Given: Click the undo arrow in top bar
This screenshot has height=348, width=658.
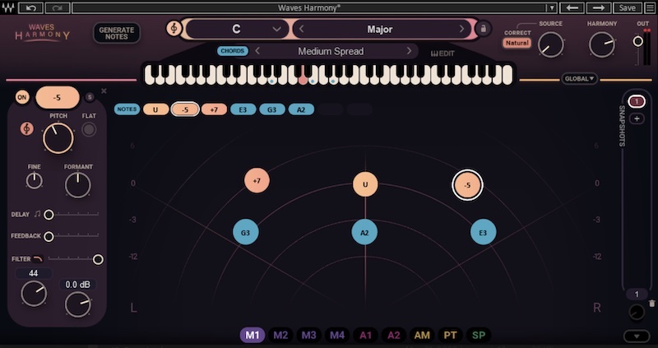Looking at the screenshot, I should (x=31, y=7).
